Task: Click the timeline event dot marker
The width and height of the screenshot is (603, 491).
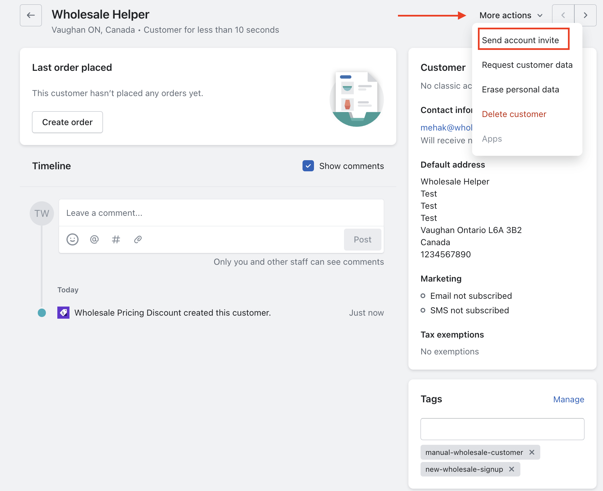Action: [x=42, y=313]
